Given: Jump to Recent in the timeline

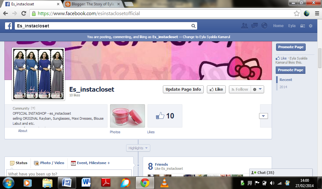Looking at the screenshot, I should point(286,80).
